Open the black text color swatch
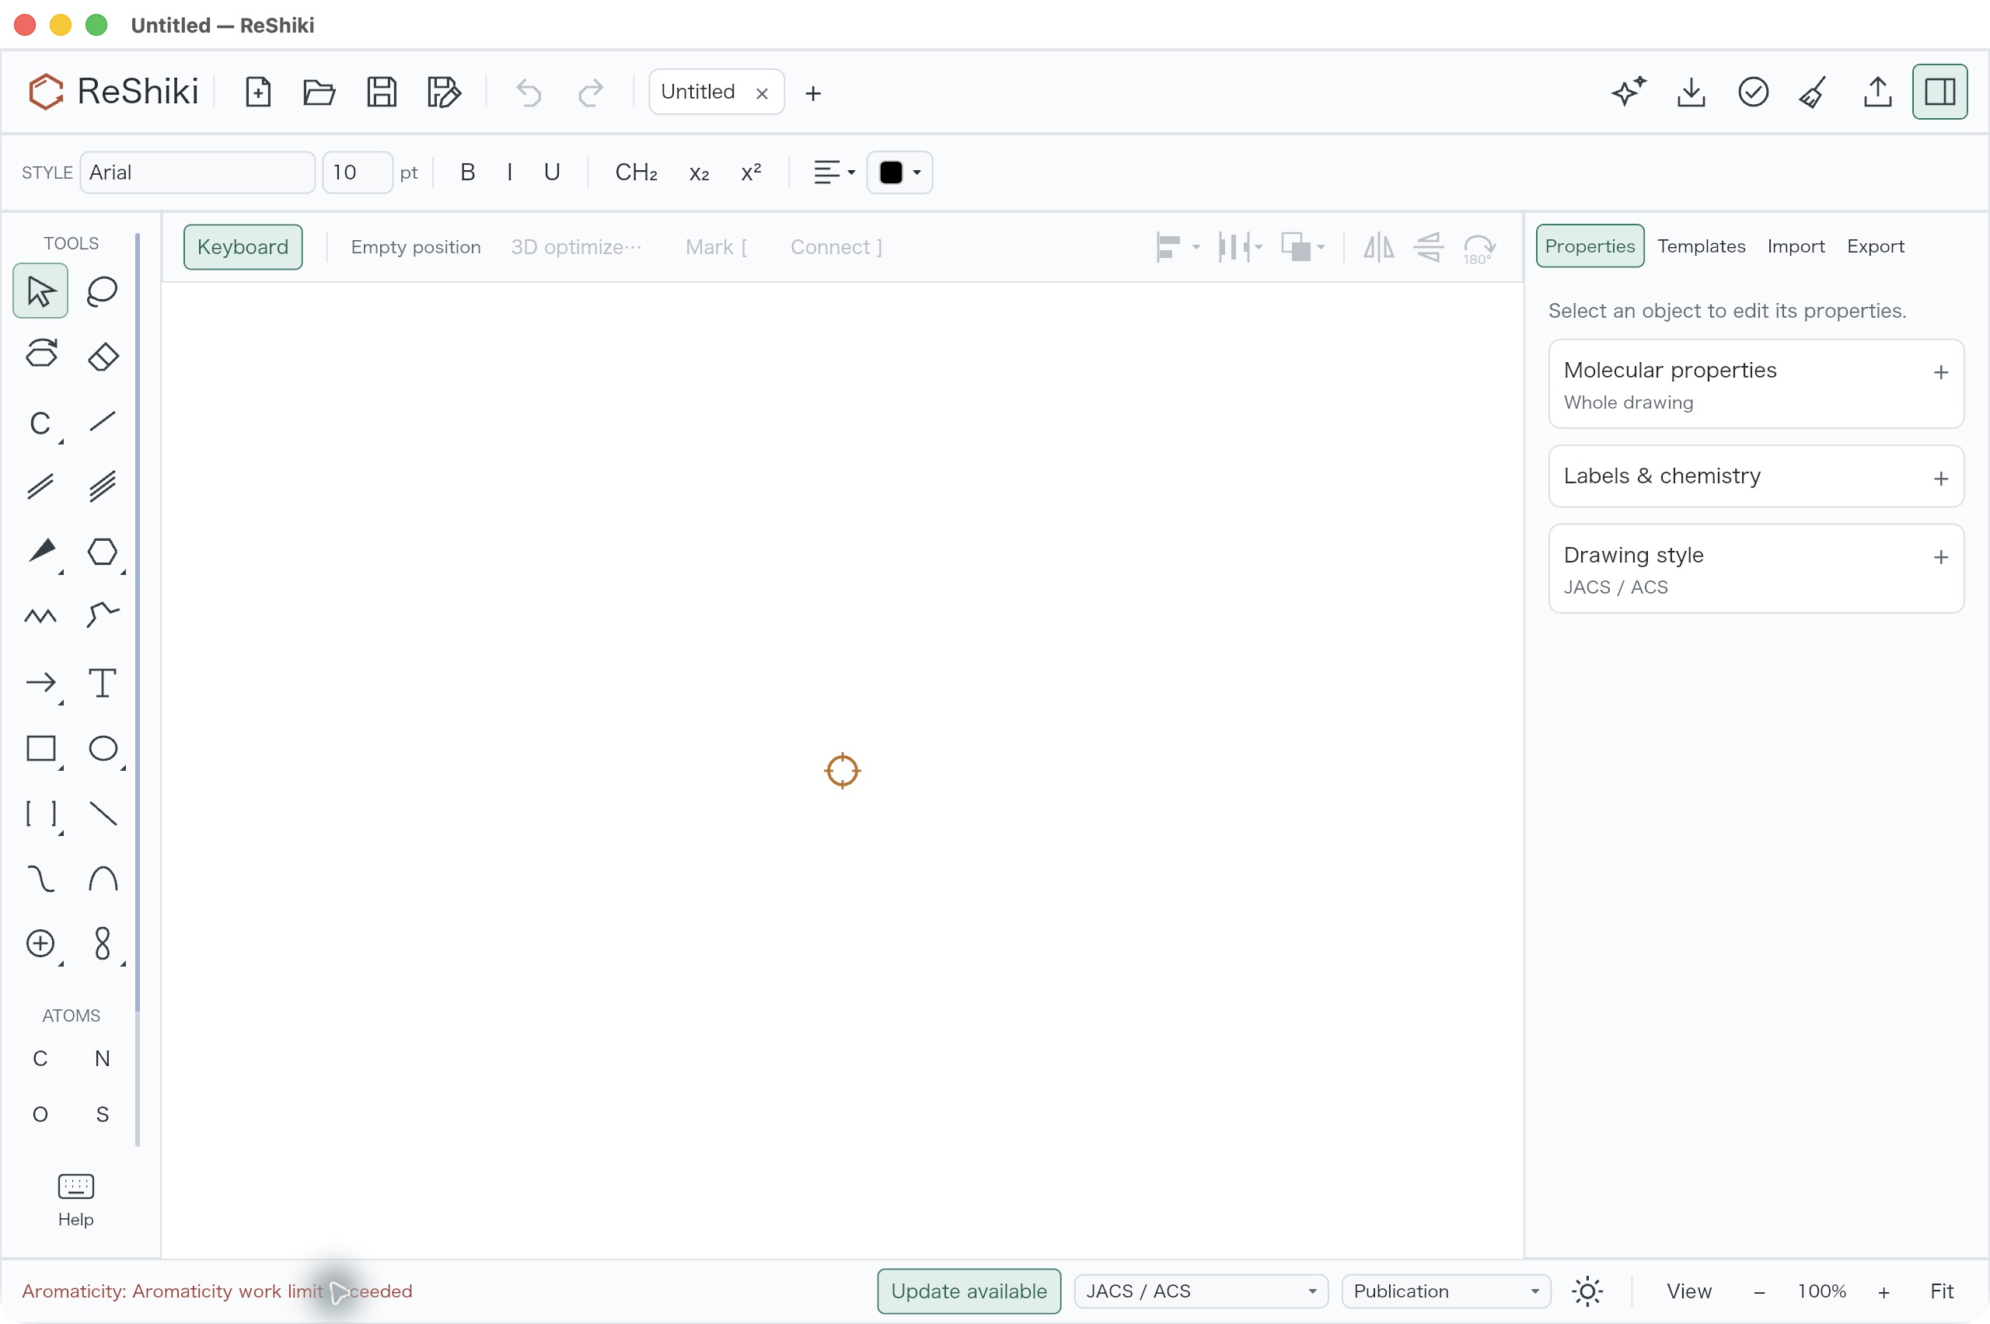Image resolution: width=1990 pixels, height=1324 pixels. (899, 172)
